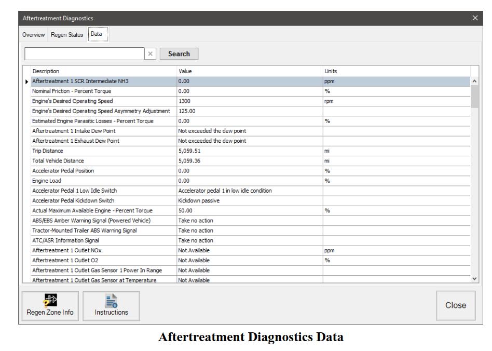492x351 pixels.
Task: Click the vertical scrollbar thumb
Action: coord(474,97)
